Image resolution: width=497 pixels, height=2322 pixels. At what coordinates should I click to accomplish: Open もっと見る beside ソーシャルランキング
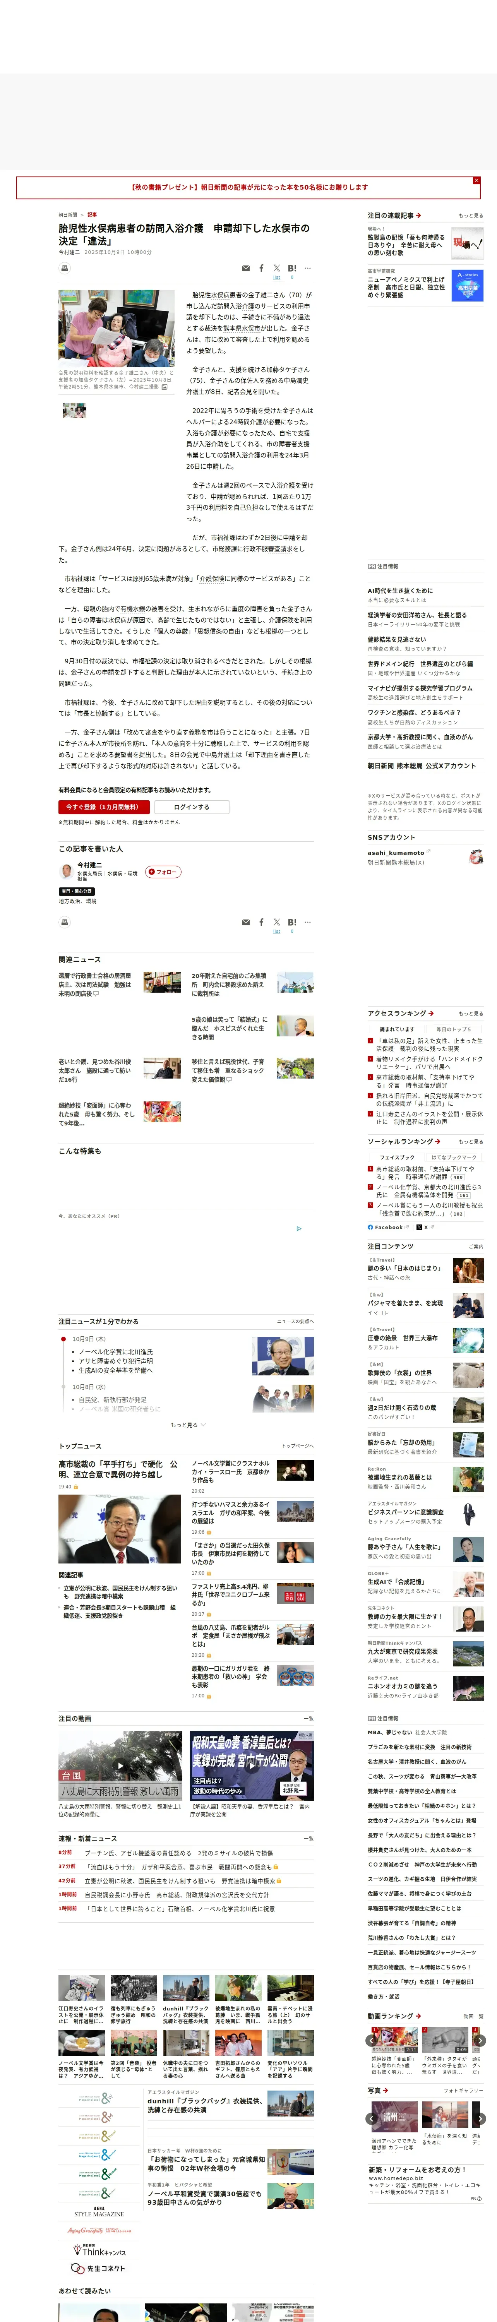(471, 1141)
